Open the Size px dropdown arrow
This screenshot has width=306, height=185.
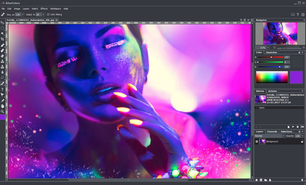click(x=23, y=15)
